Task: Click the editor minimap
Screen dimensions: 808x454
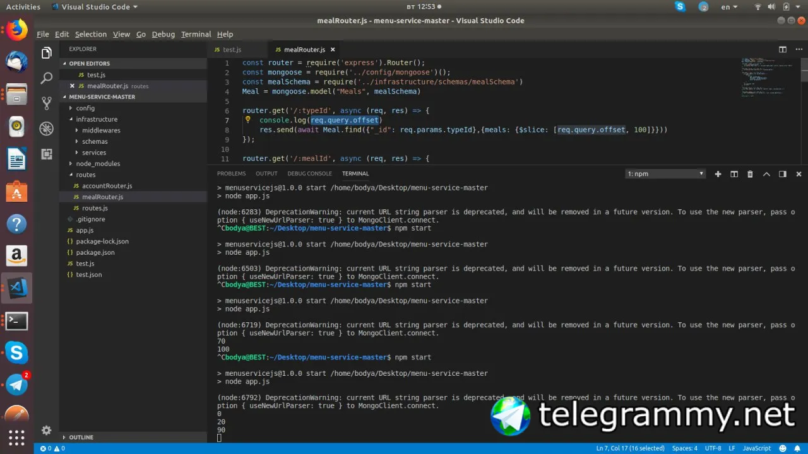Action: [x=769, y=78]
